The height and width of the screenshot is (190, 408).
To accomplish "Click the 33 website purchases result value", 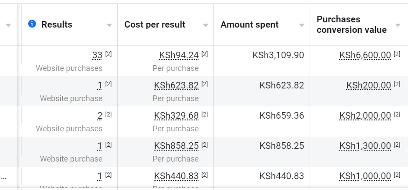I will tap(97, 55).
